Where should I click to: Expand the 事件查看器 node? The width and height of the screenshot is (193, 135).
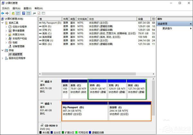tap(6, 31)
